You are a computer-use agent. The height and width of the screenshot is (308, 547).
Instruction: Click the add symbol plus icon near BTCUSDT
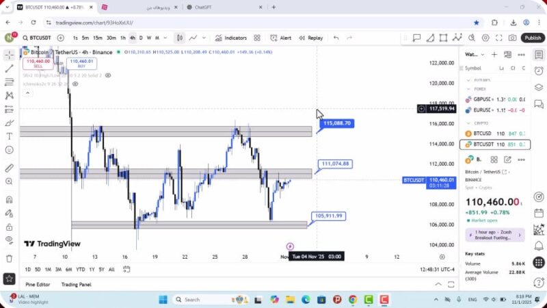point(61,38)
